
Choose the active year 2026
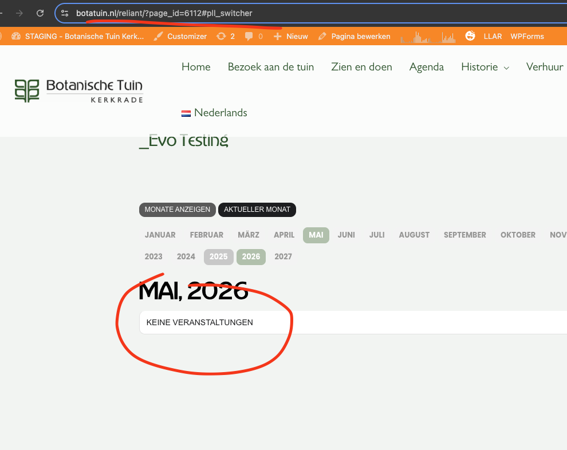pos(251,257)
